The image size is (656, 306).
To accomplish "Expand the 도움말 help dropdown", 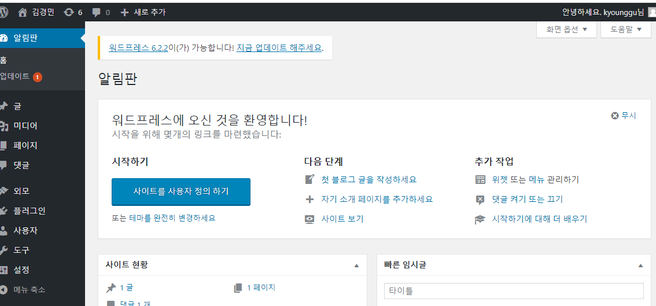I will [625, 30].
